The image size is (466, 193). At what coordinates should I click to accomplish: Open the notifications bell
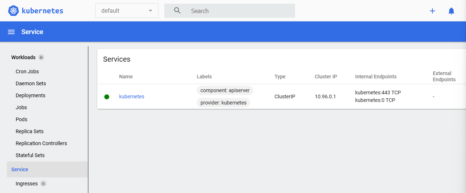click(x=451, y=11)
